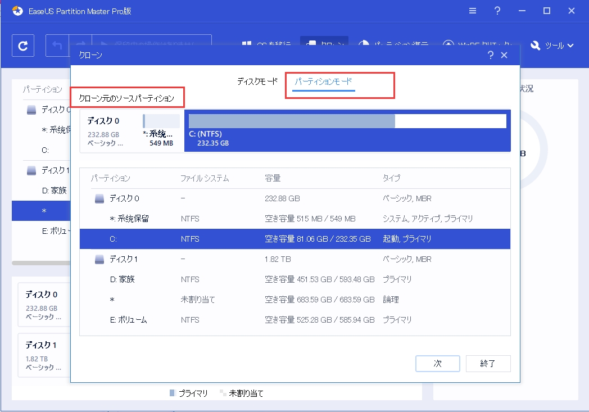Click the partition recovery pie icon
Viewport: 589px width, 412px height.
[x=364, y=43]
